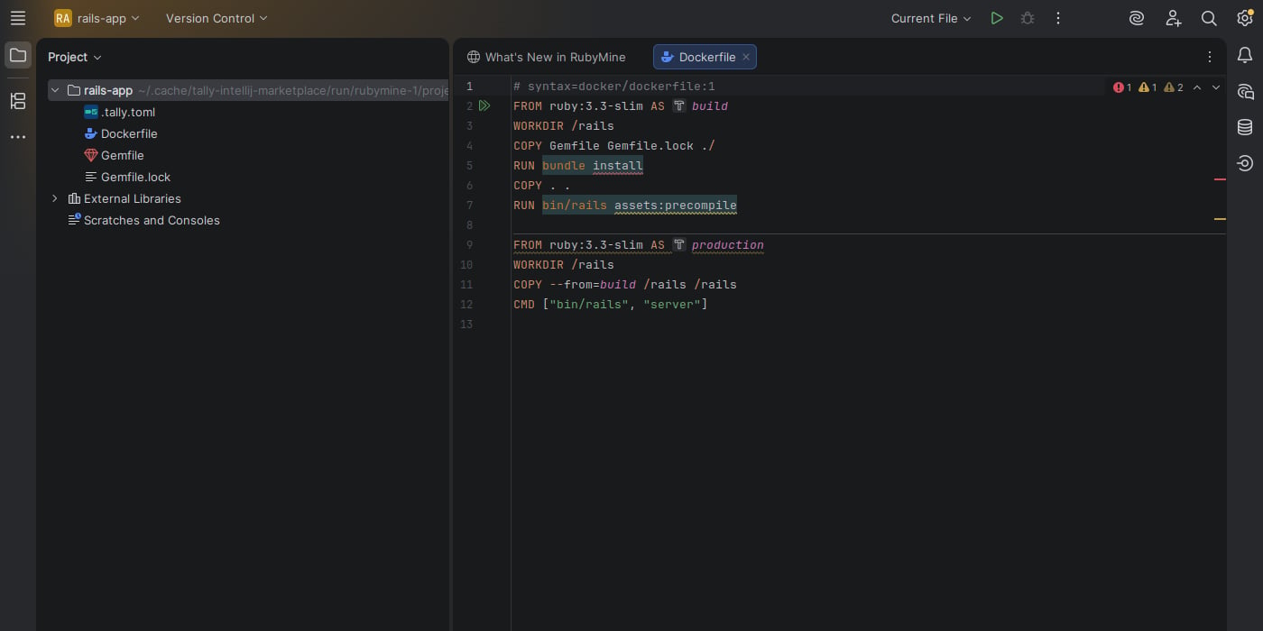Open the Version Control dropdown
Screen dimensions: 1263x631
coord(217,18)
